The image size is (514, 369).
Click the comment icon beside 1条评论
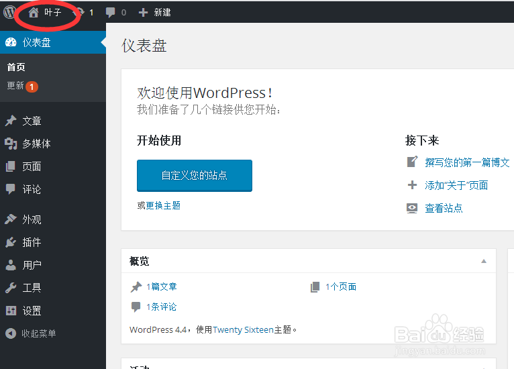[136, 307]
